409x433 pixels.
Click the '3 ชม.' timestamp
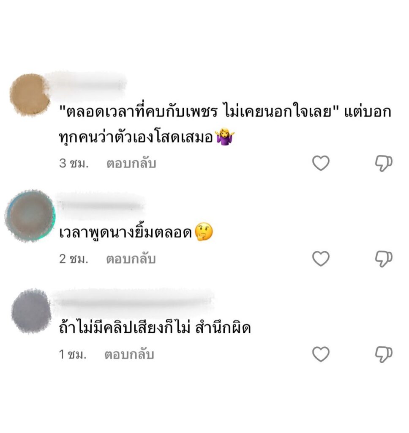(74, 163)
